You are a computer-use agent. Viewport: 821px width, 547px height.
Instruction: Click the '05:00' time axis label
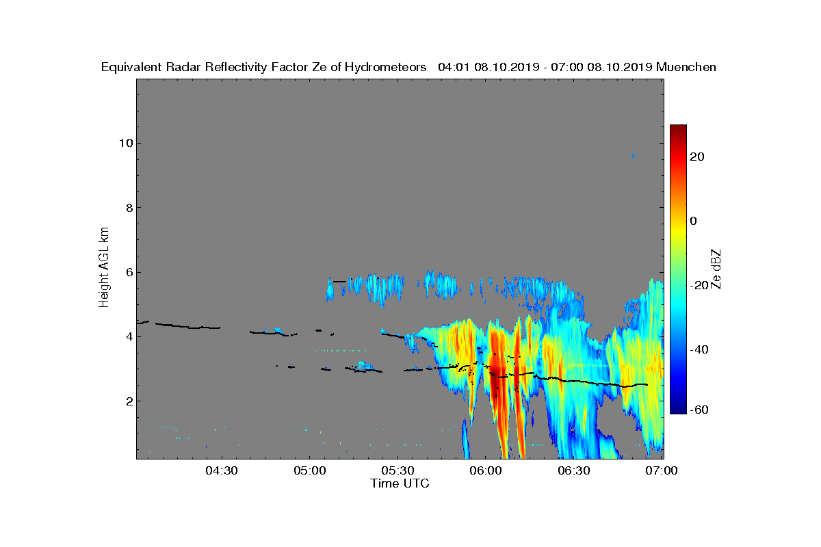pyautogui.click(x=309, y=471)
